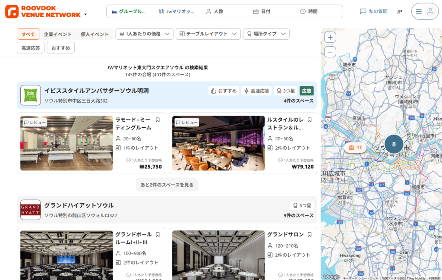Click 120~210名 capacity text
This screenshot has height=280, width=442.
[287, 245]
